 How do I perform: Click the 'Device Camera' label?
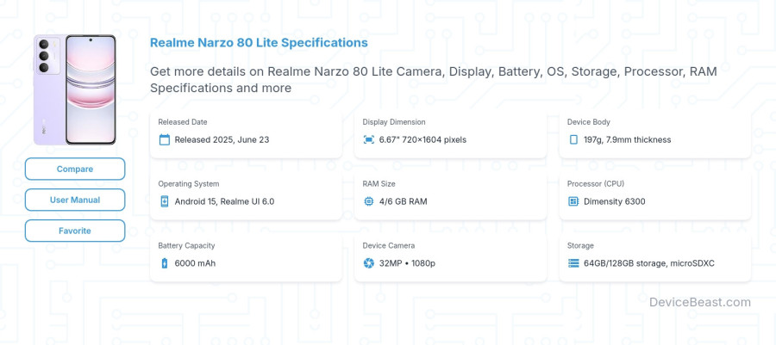389,245
